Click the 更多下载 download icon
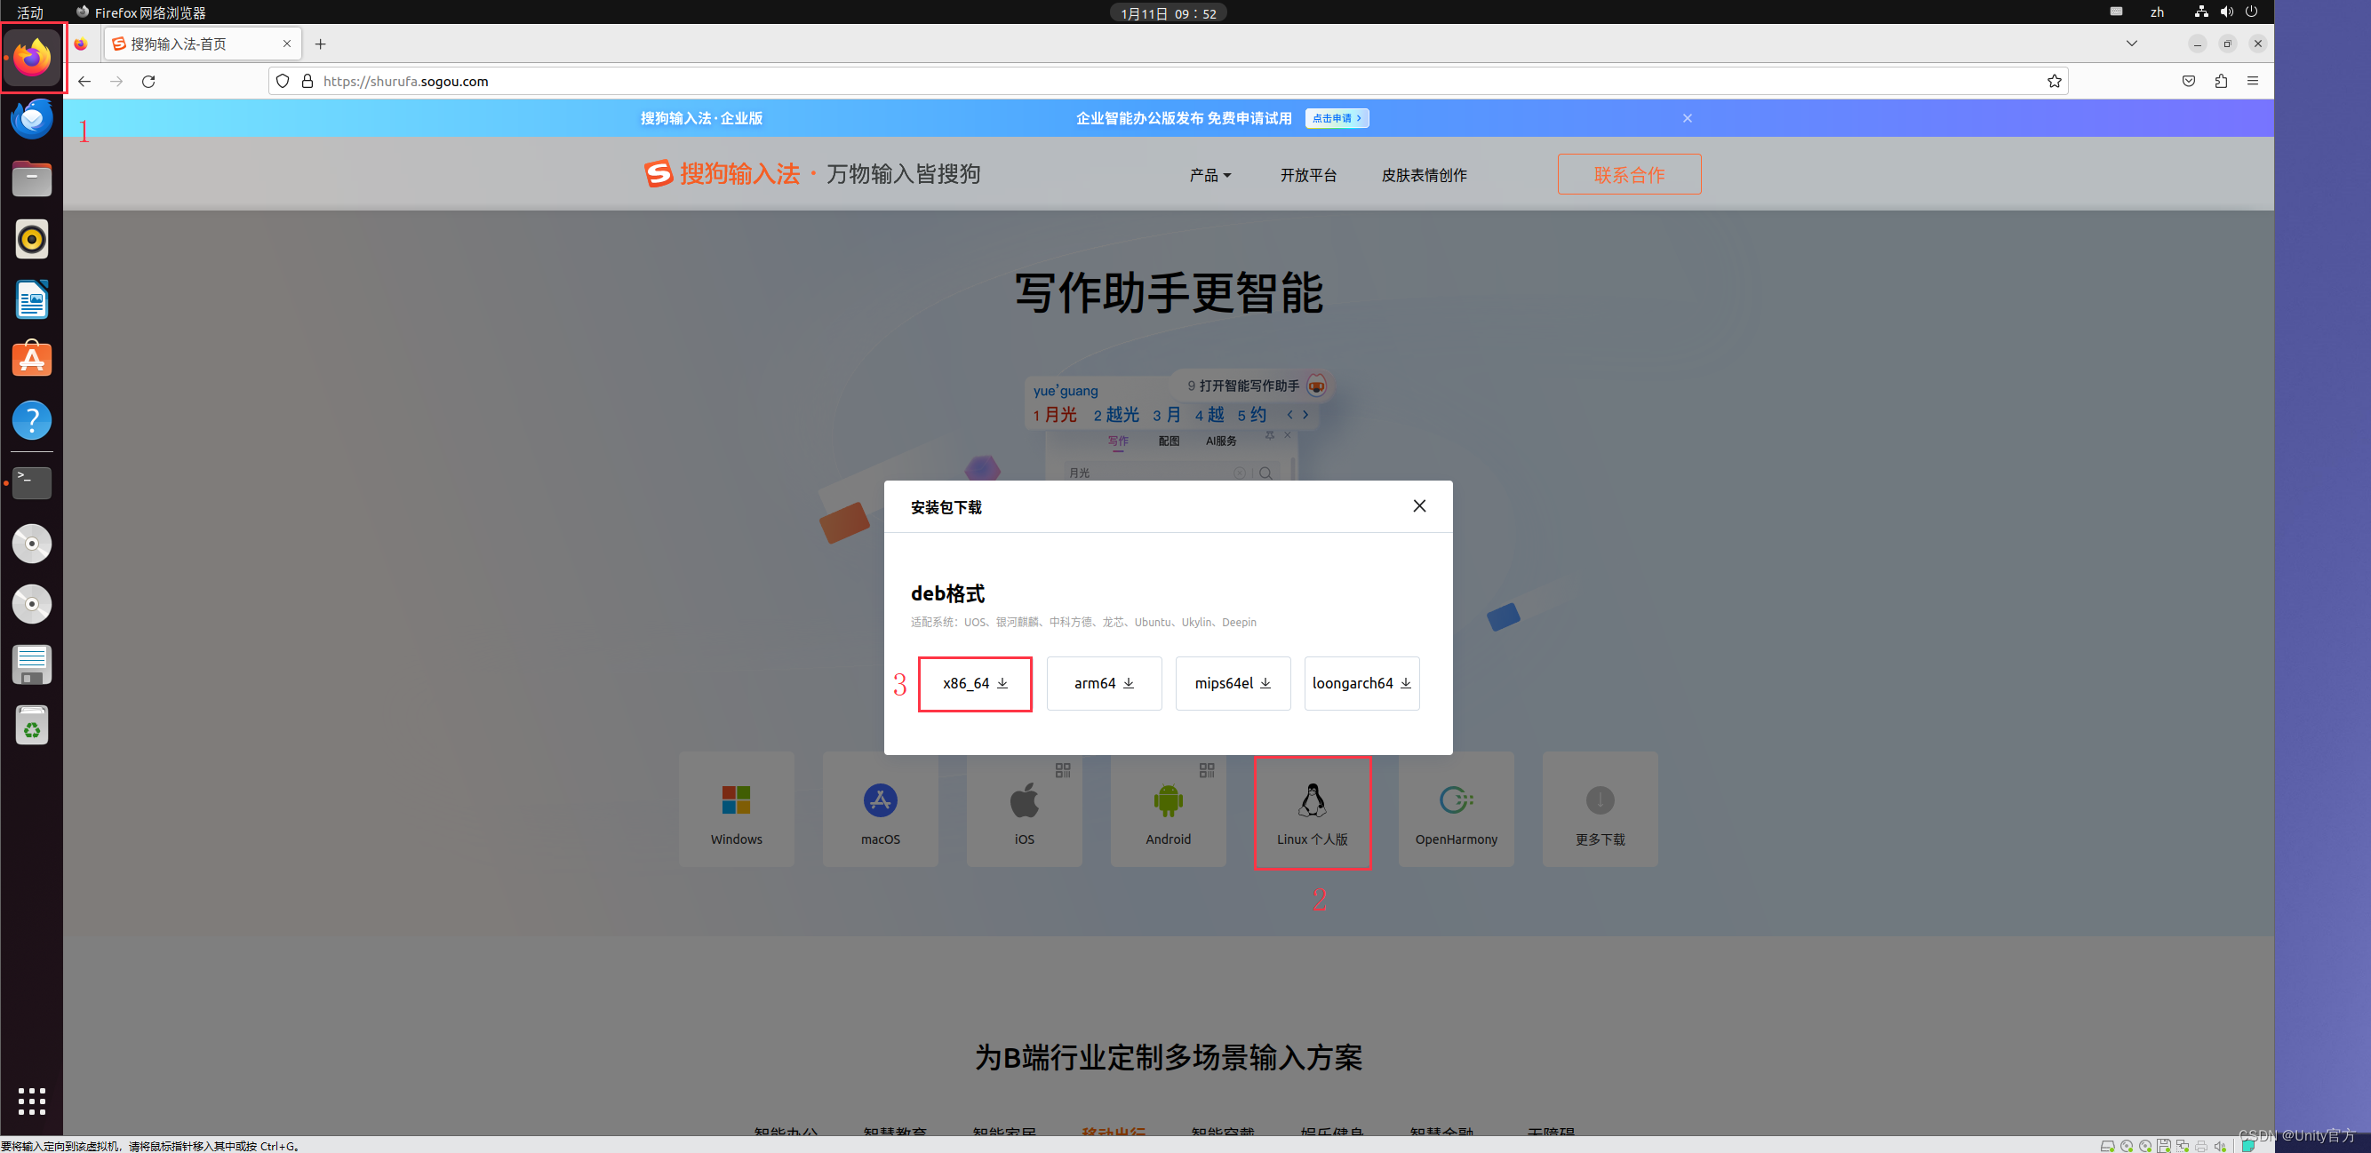The height and width of the screenshot is (1153, 2371). 1599,808
